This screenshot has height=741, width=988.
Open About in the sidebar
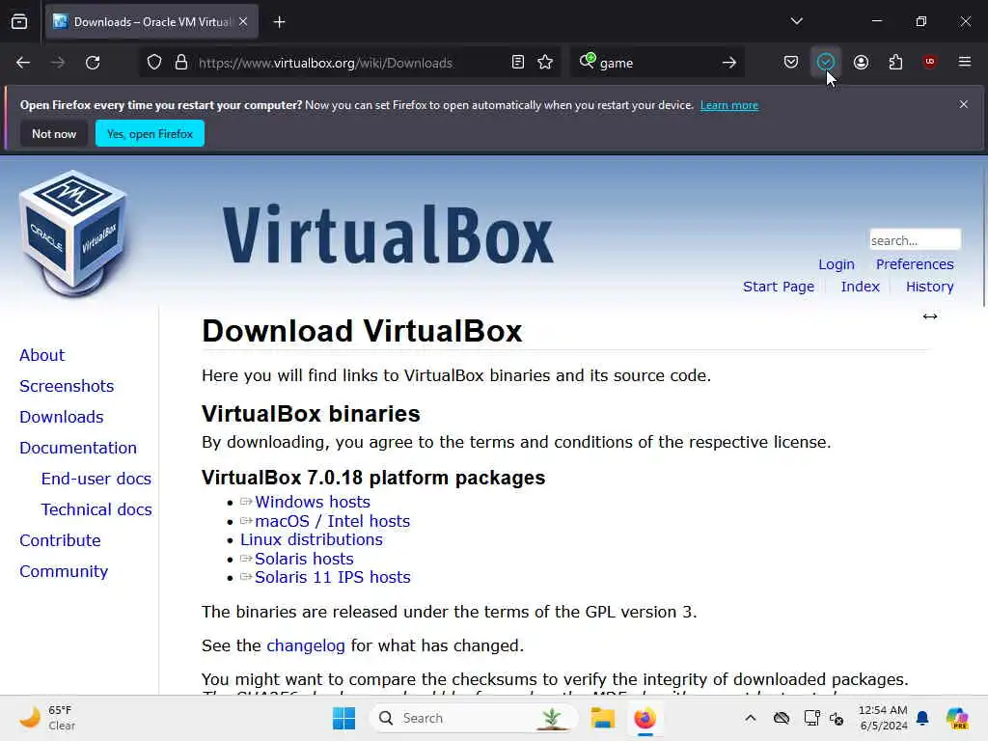coord(42,355)
